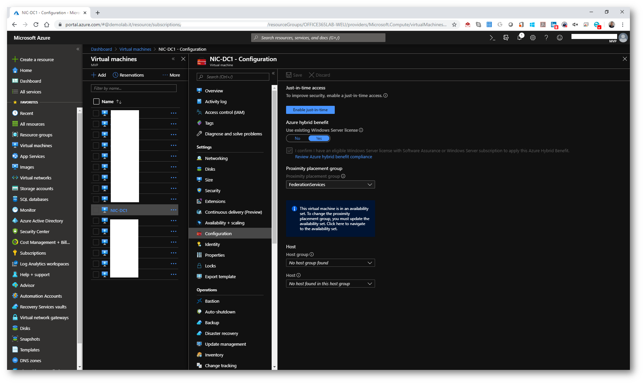The width and height of the screenshot is (644, 384).
Task: Open directory and subscription filter icon
Action: coord(506,38)
